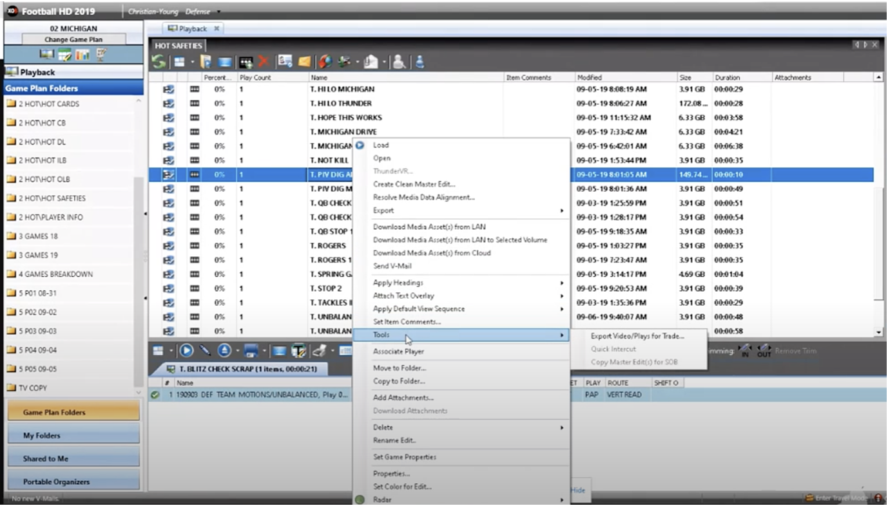Choose Export Video/Plays for Trade

637,336
